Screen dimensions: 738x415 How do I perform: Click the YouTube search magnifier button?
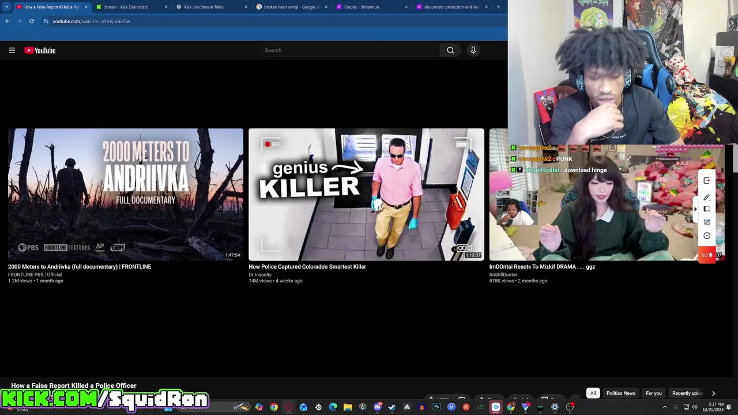pos(450,50)
